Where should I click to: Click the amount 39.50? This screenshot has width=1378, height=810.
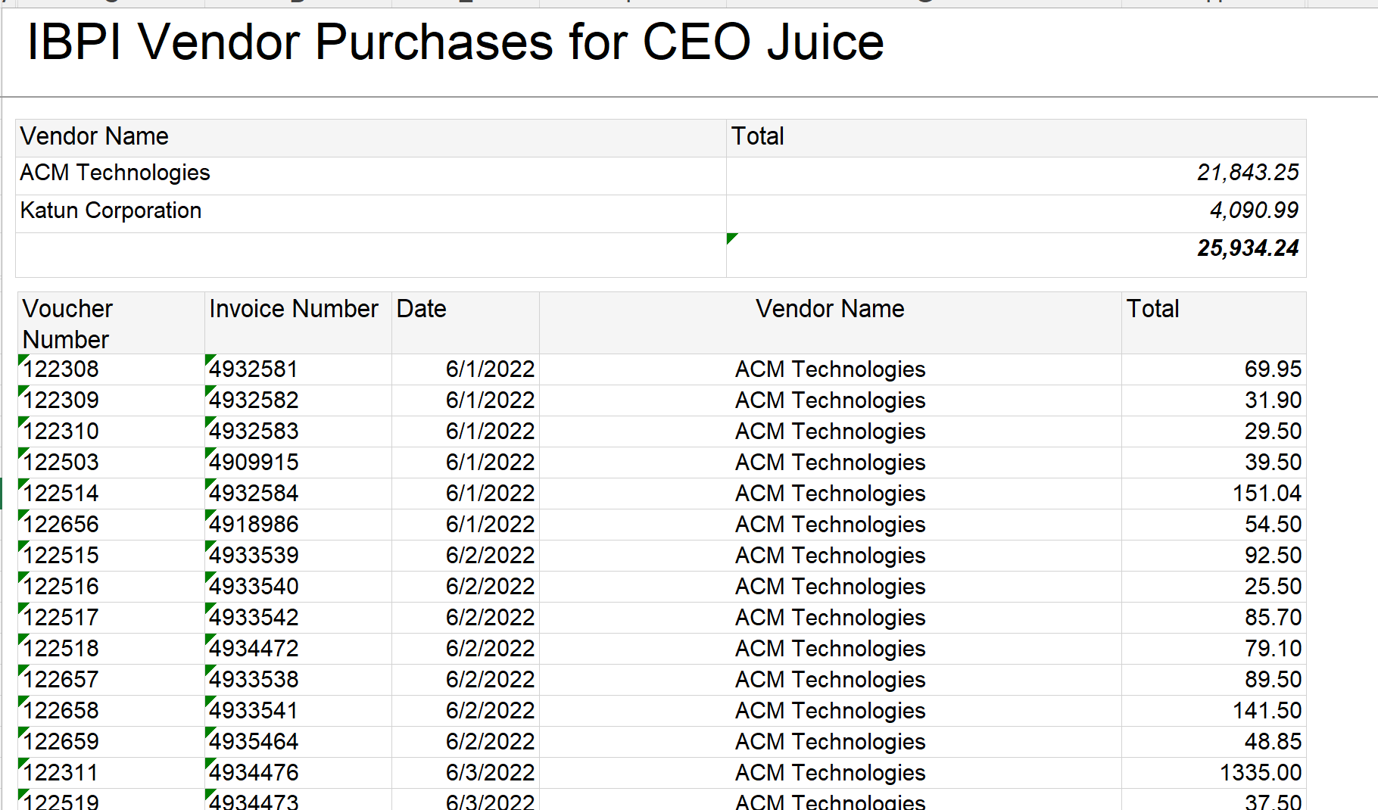coord(1273,463)
